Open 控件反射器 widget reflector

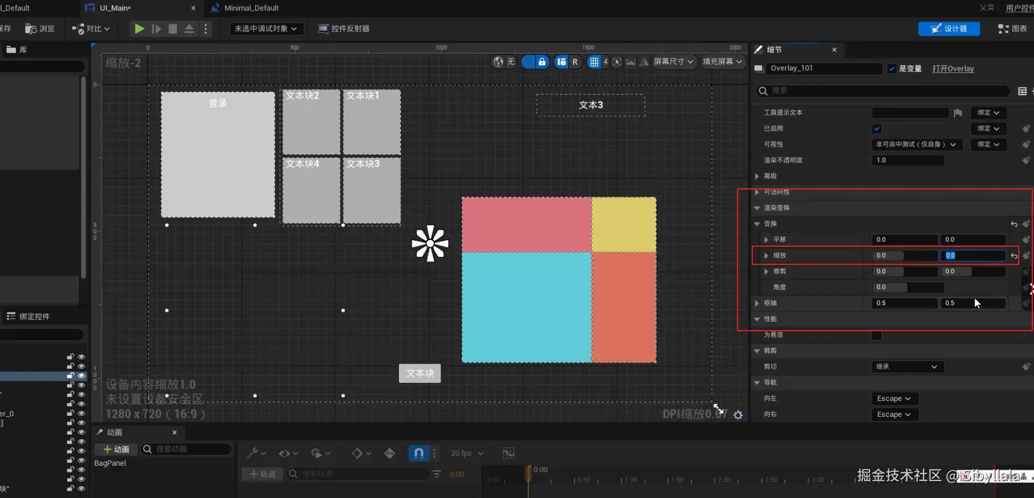pyautogui.click(x=344, y=28)
